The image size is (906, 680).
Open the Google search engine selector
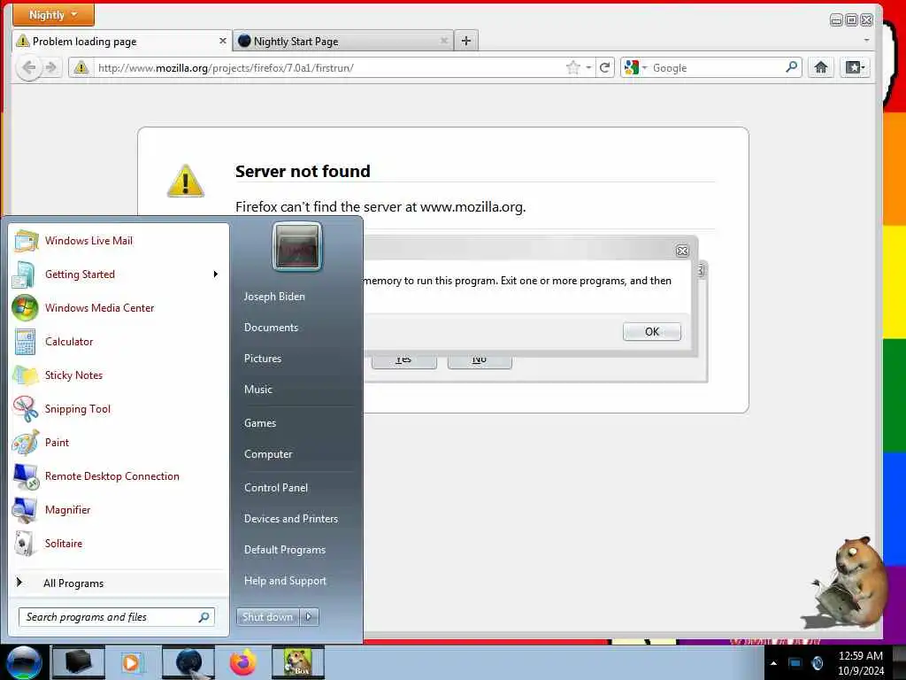coord(635,67)
